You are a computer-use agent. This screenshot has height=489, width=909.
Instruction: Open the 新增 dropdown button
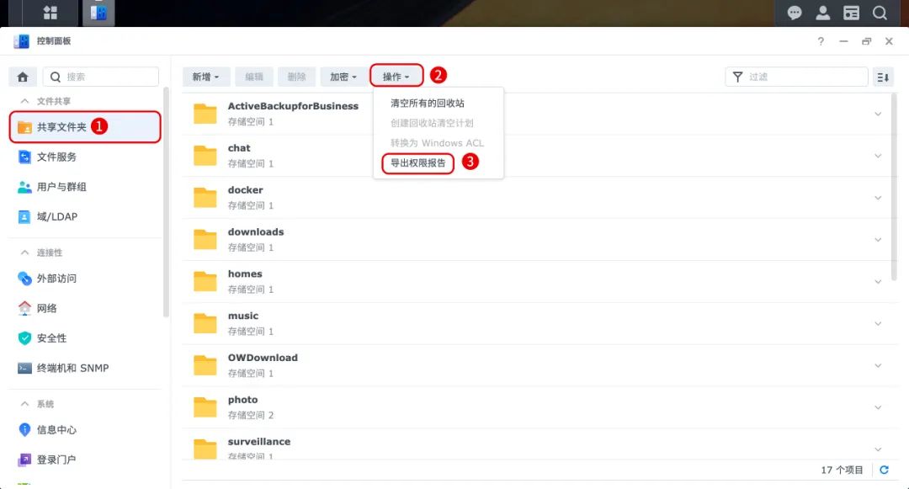coord(205,77)
